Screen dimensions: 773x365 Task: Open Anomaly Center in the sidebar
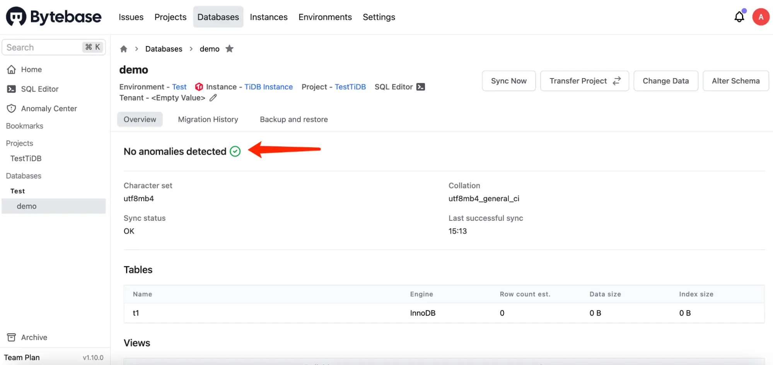(x=49, y=109)
